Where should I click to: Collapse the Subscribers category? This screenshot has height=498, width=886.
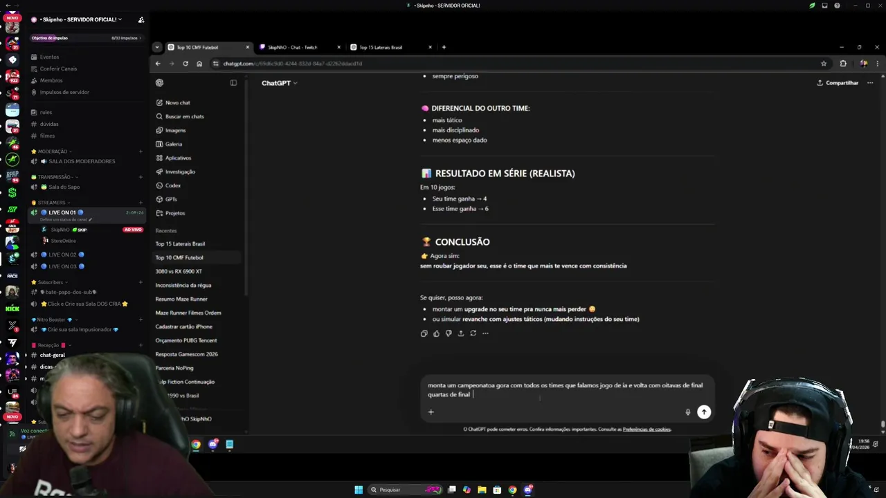pos(50,282)
